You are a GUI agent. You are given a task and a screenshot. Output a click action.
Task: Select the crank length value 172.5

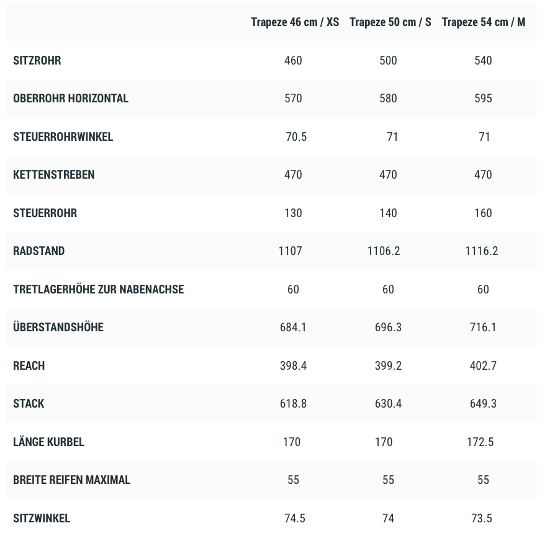(x=480, y=442)
